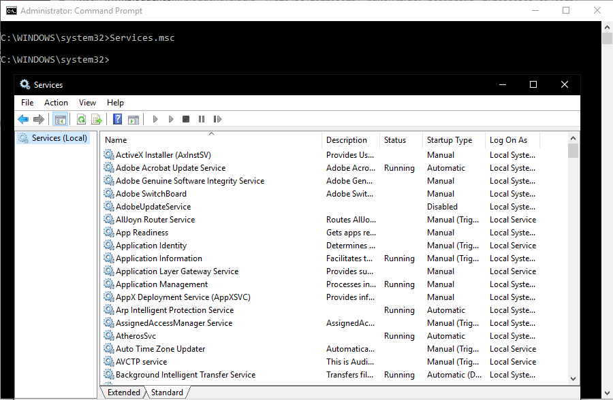Click the Services title bar gear icon
The image size is (613, 400).
(25, 84)
